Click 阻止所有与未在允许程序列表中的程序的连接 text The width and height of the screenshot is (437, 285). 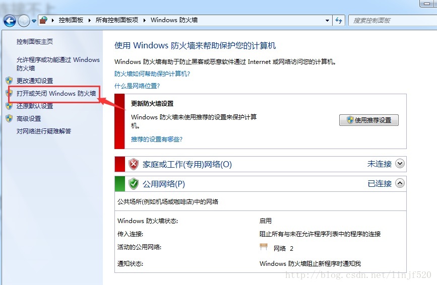320,234
